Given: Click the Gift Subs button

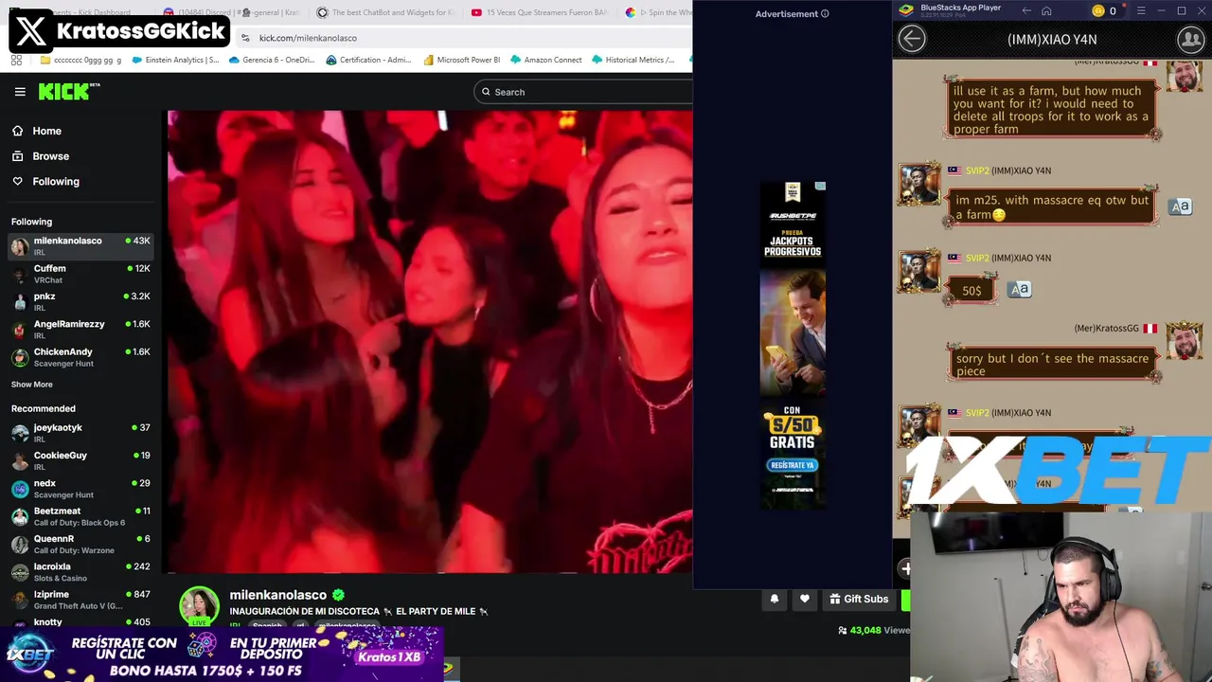Looking at the screenshot, I should click(x=859, y=599).
